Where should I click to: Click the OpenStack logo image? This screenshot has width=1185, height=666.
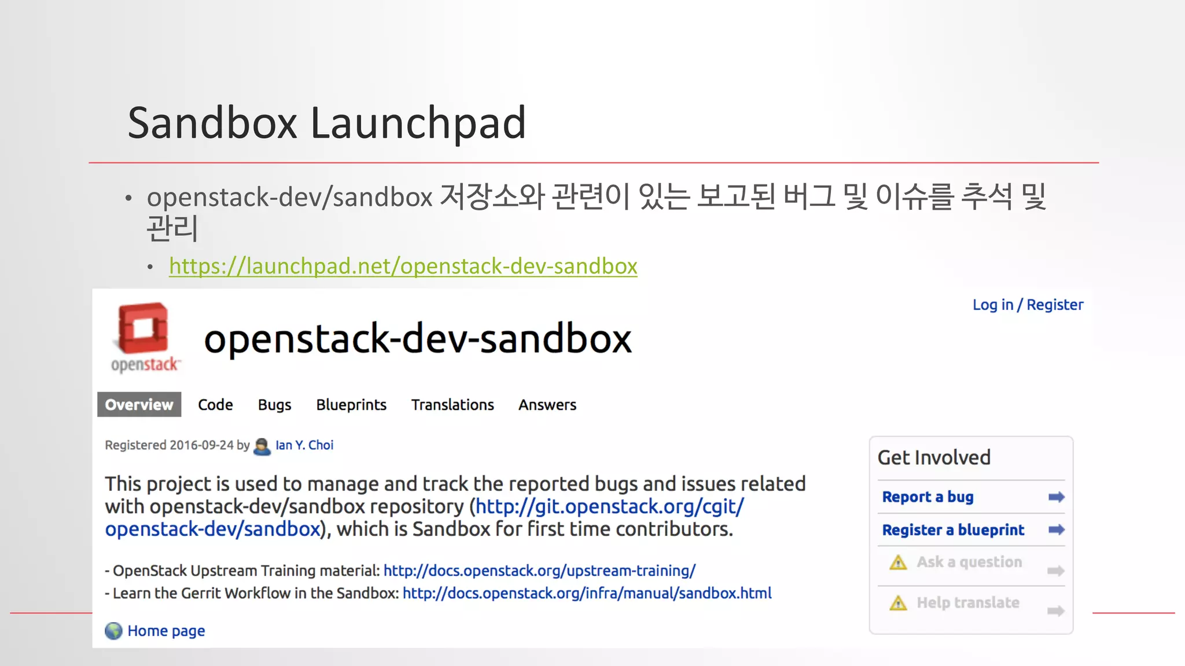(145, 338)
